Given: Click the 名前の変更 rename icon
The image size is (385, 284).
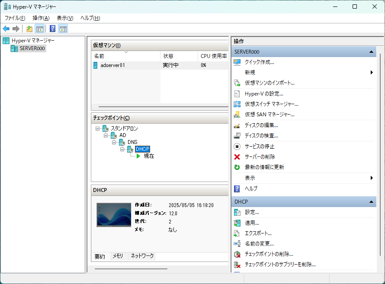Looking at the screenshot, I should click(x=237, y=244).
